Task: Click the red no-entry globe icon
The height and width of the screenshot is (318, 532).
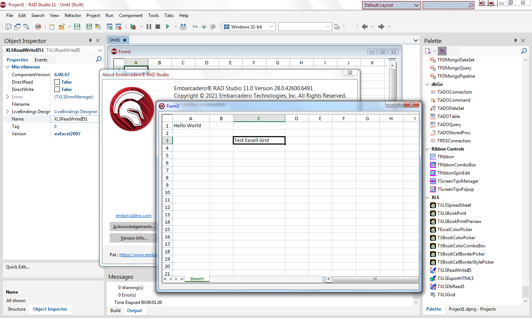Action: tap(38, 27)
